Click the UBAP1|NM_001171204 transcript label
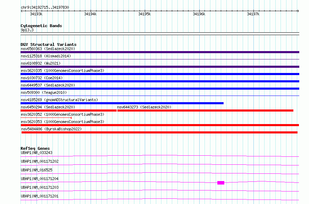Viewport: 309px width, 204px height. coord(40,179)
